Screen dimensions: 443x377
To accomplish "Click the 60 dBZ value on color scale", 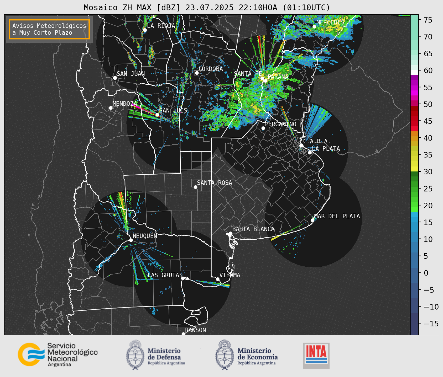I will [x=428, y=71].
